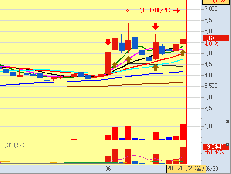
Task: Click the 3,000 price axis label
Action: click(211, 97)
